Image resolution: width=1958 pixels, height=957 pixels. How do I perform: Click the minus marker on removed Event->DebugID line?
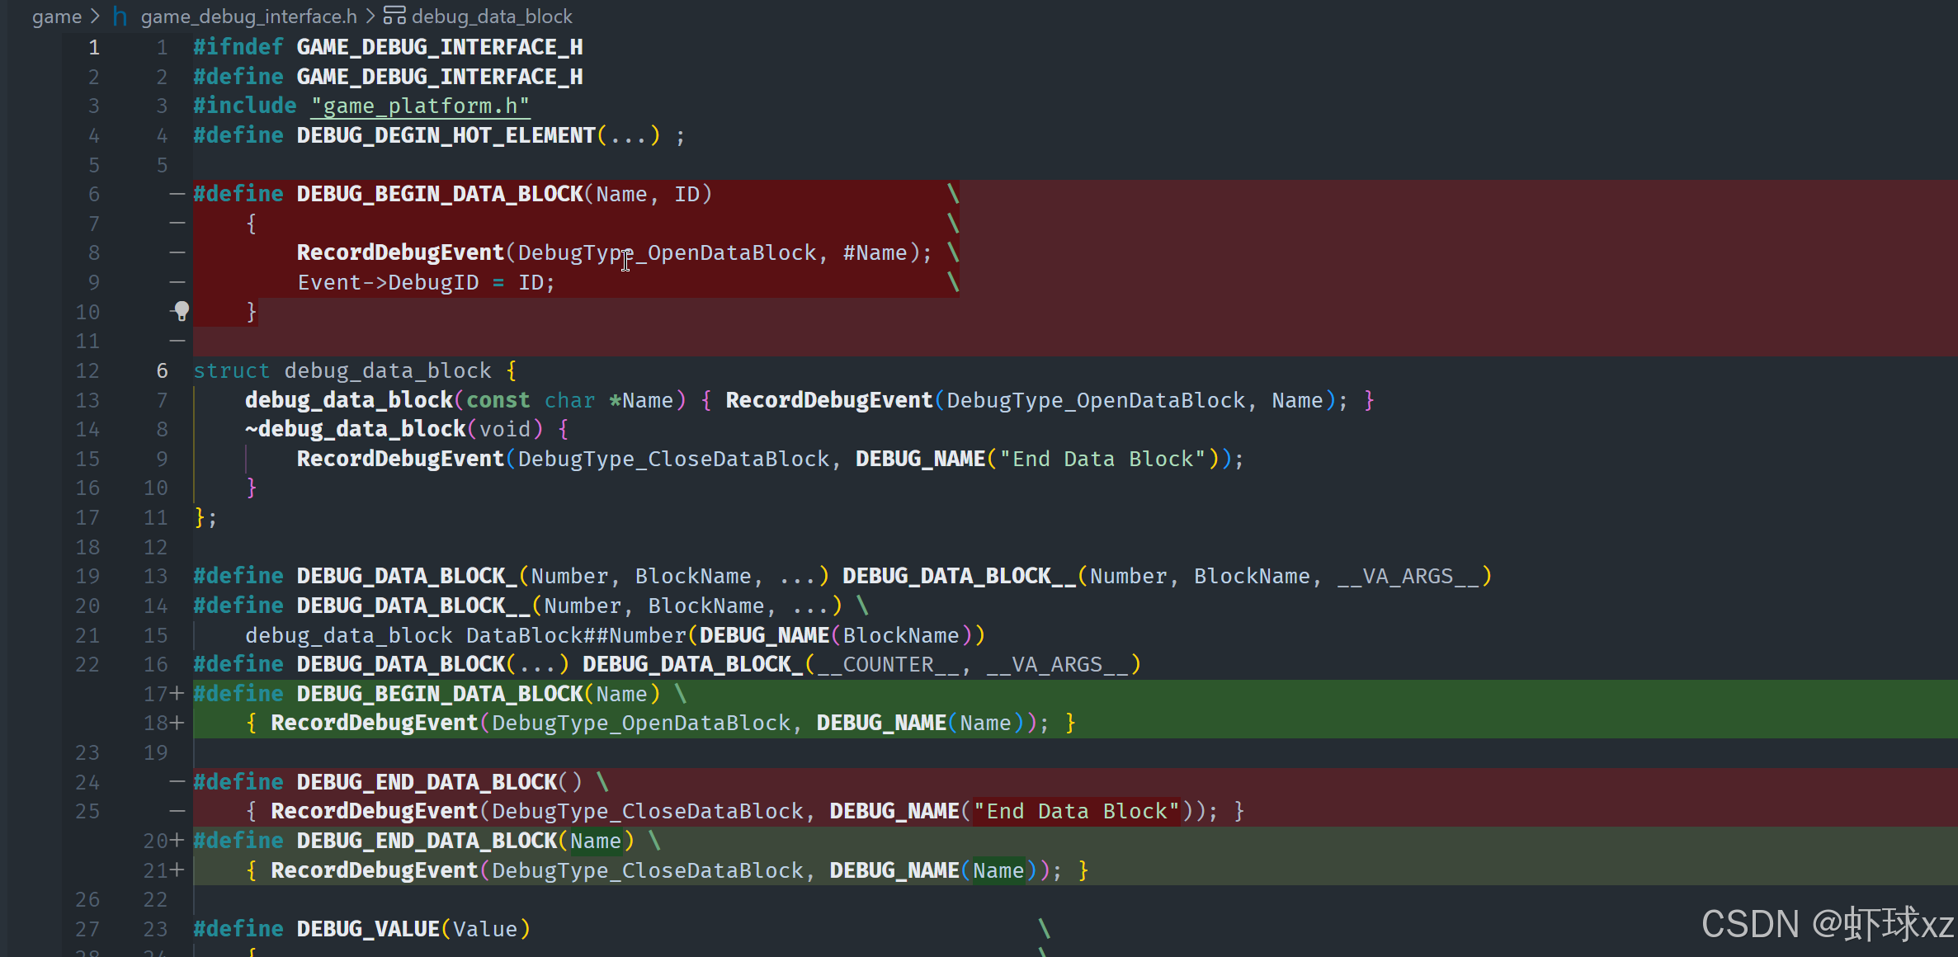click(x=177, y=282)
